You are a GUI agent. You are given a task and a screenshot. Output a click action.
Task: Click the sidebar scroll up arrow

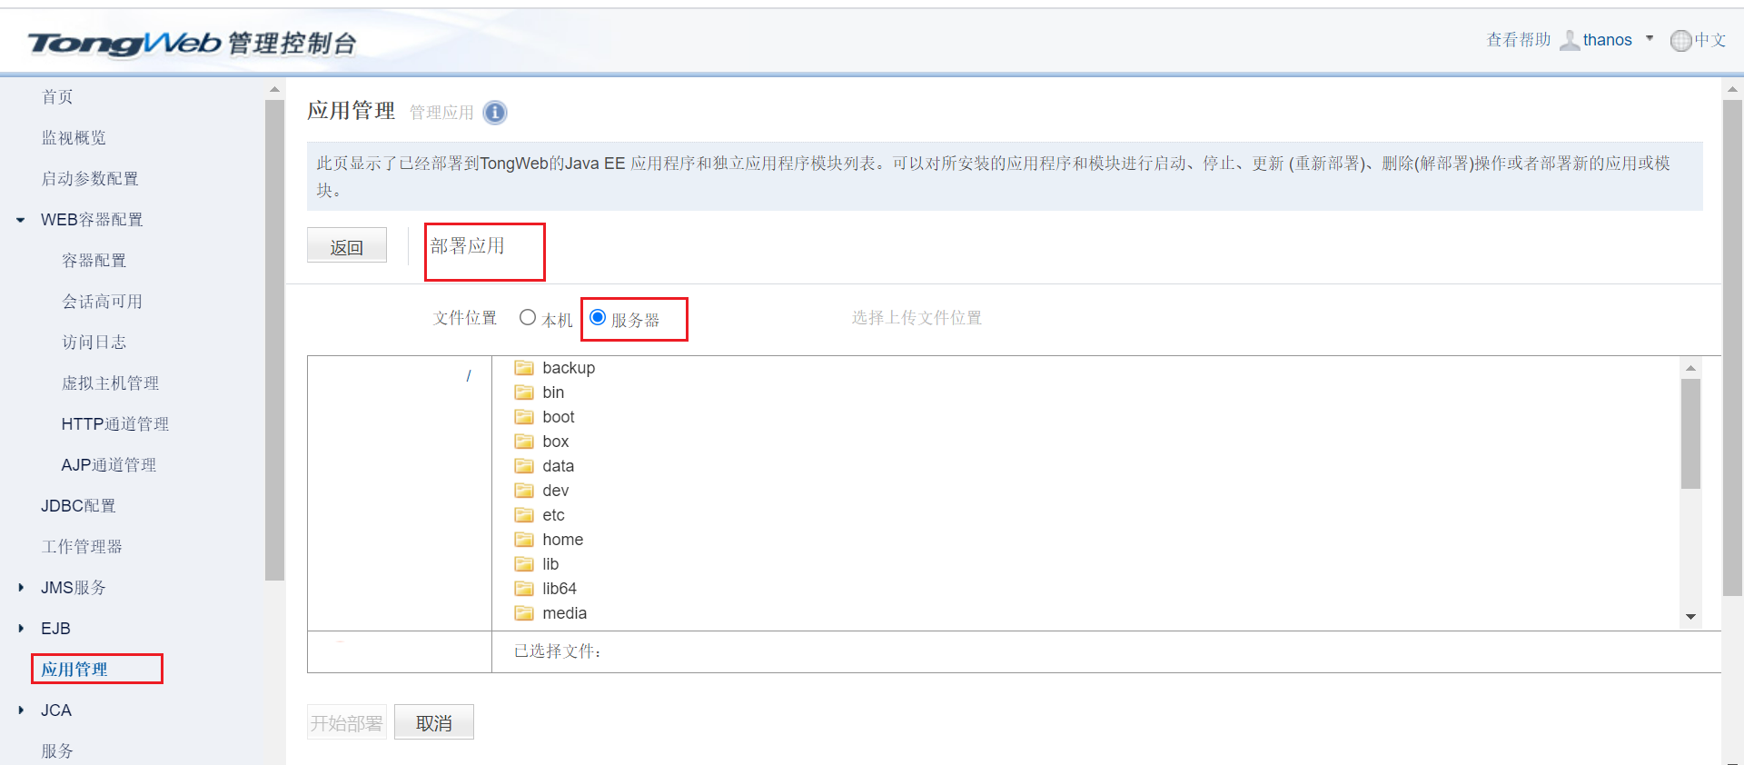274,89
